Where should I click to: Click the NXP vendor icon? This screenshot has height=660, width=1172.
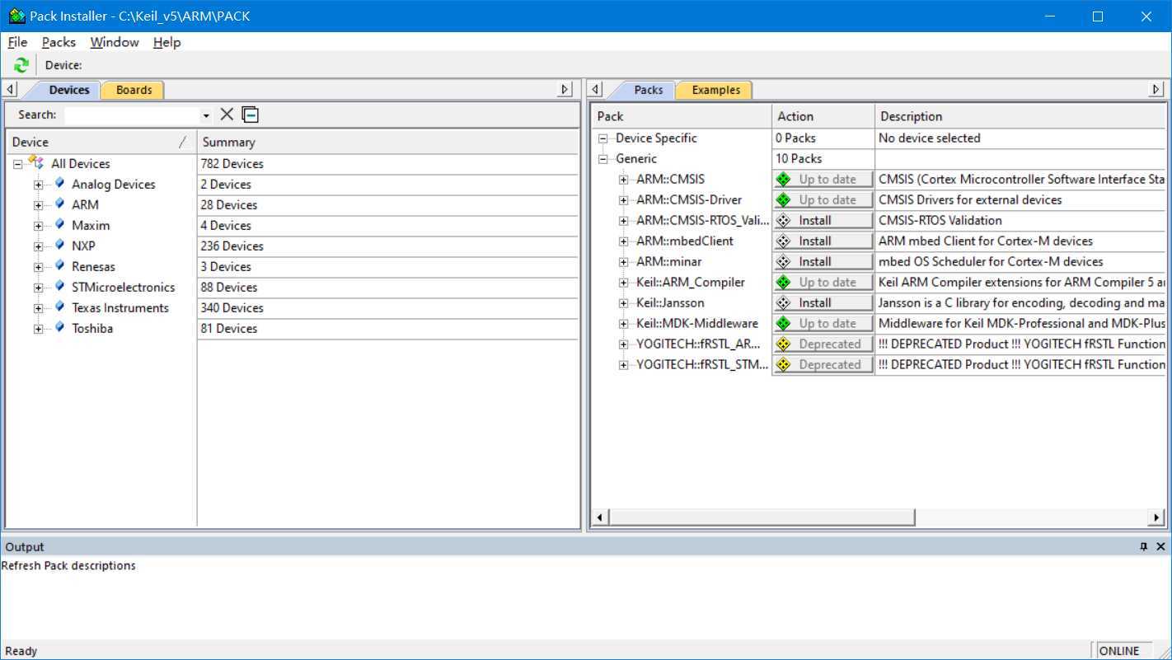tap(59, 246)
